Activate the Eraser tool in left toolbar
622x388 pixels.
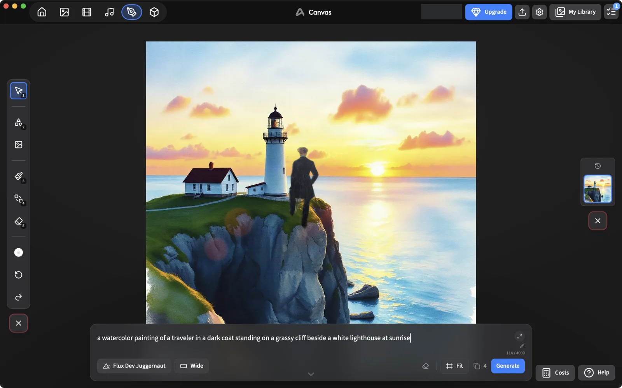pos(19,221)
